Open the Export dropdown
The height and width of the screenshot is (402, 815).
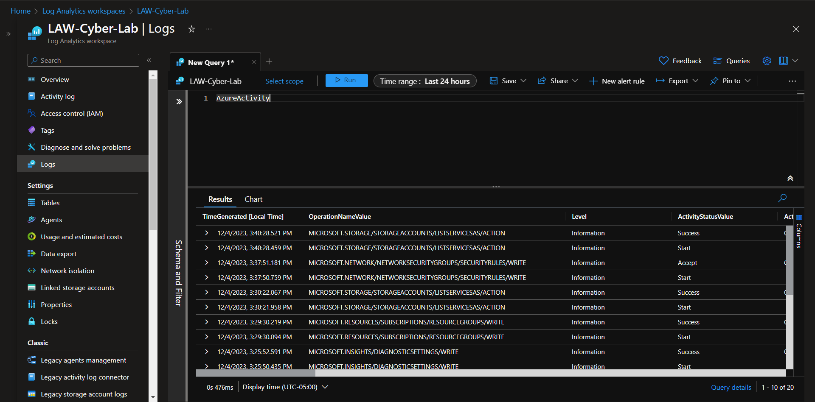[x=677, y=81]
